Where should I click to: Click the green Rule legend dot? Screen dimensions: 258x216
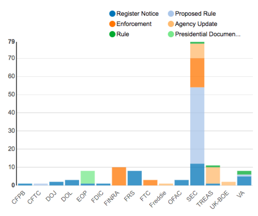112,34
